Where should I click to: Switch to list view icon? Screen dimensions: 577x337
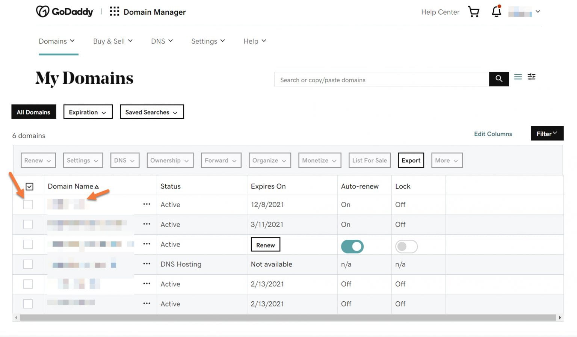point(518,77)
